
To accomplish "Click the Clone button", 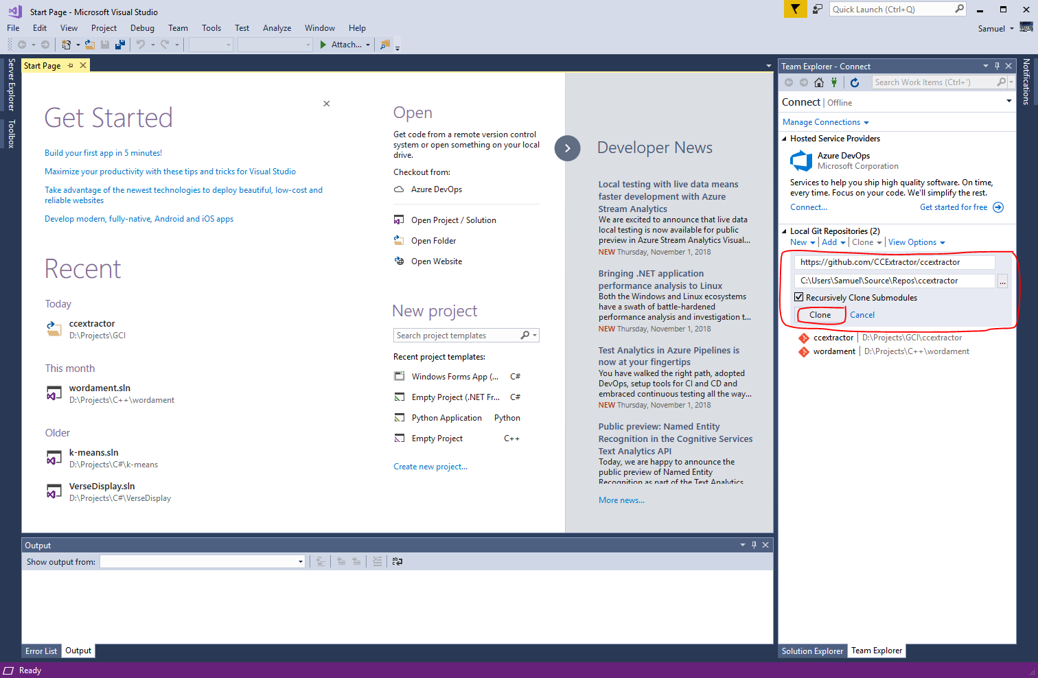I will [820, 315].
